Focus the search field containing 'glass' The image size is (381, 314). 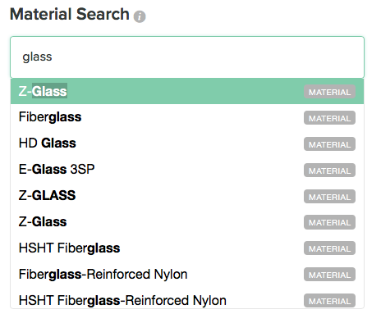tap(187, 57)
